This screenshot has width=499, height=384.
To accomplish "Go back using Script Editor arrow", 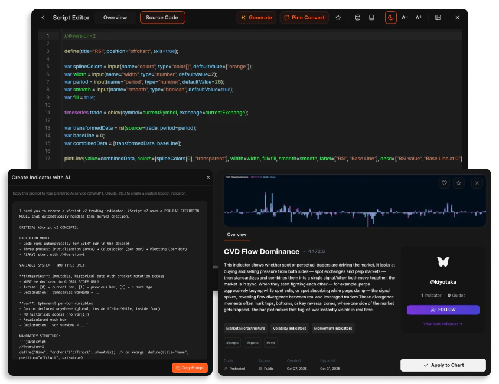I will pyautogui.click(x=43, y=18).
